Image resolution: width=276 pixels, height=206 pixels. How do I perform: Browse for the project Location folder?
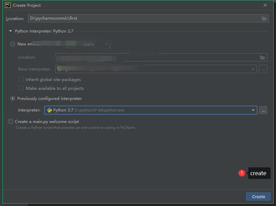coord(264,18)
